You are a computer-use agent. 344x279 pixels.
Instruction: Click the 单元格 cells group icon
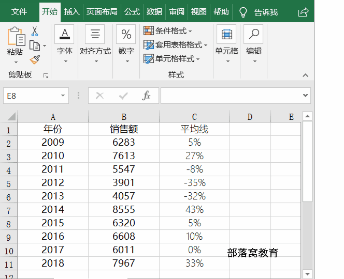pos(226,35)
